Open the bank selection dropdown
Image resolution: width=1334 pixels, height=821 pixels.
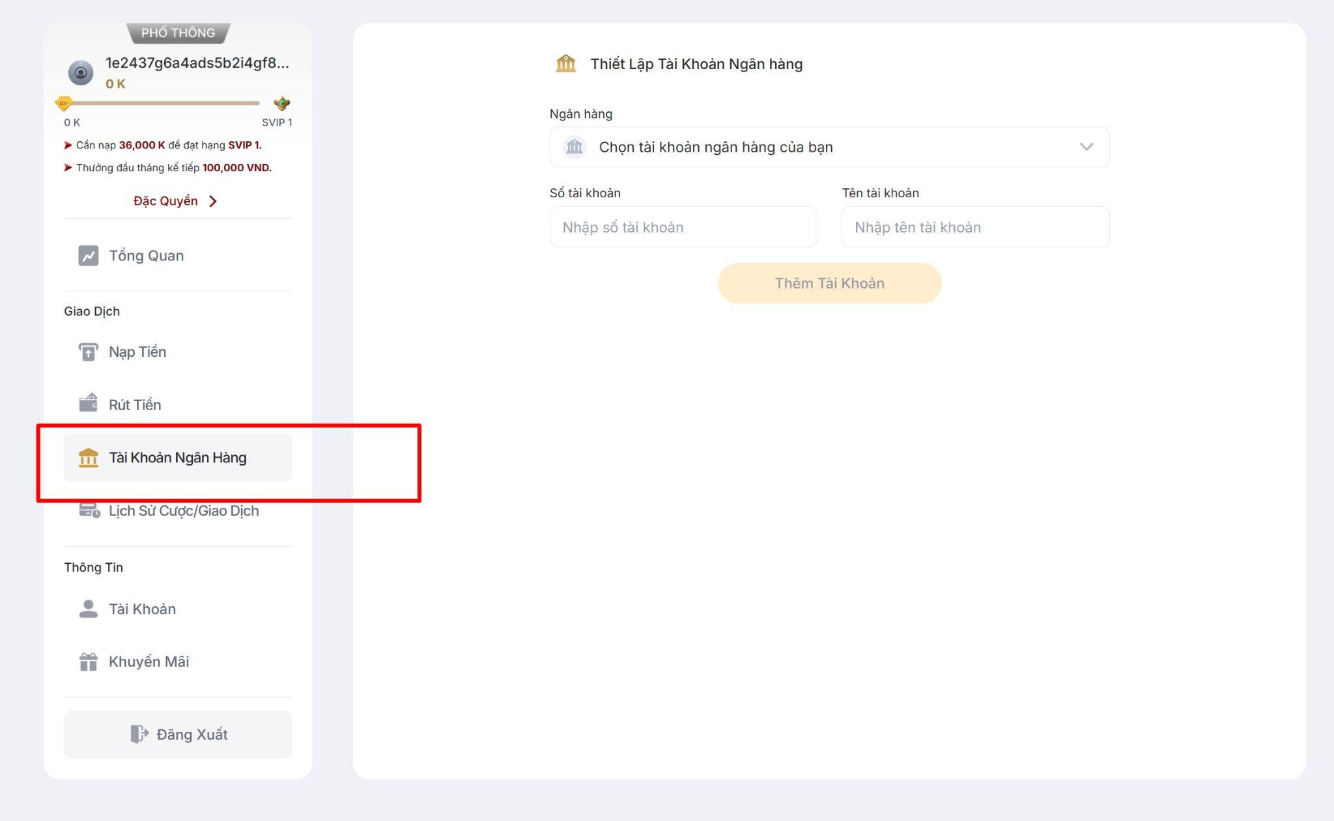[x=829, y=147]
